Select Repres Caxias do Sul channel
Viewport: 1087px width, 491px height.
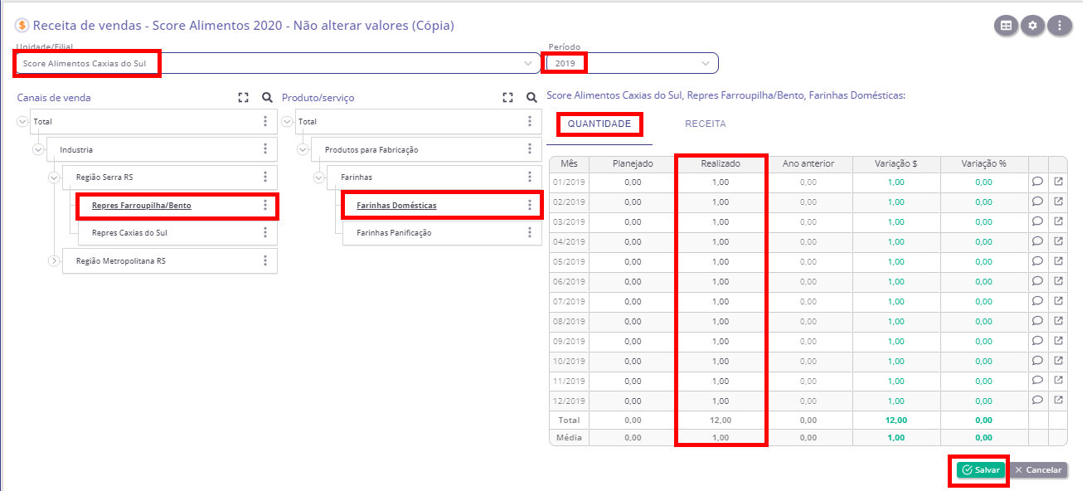point(129,233)
